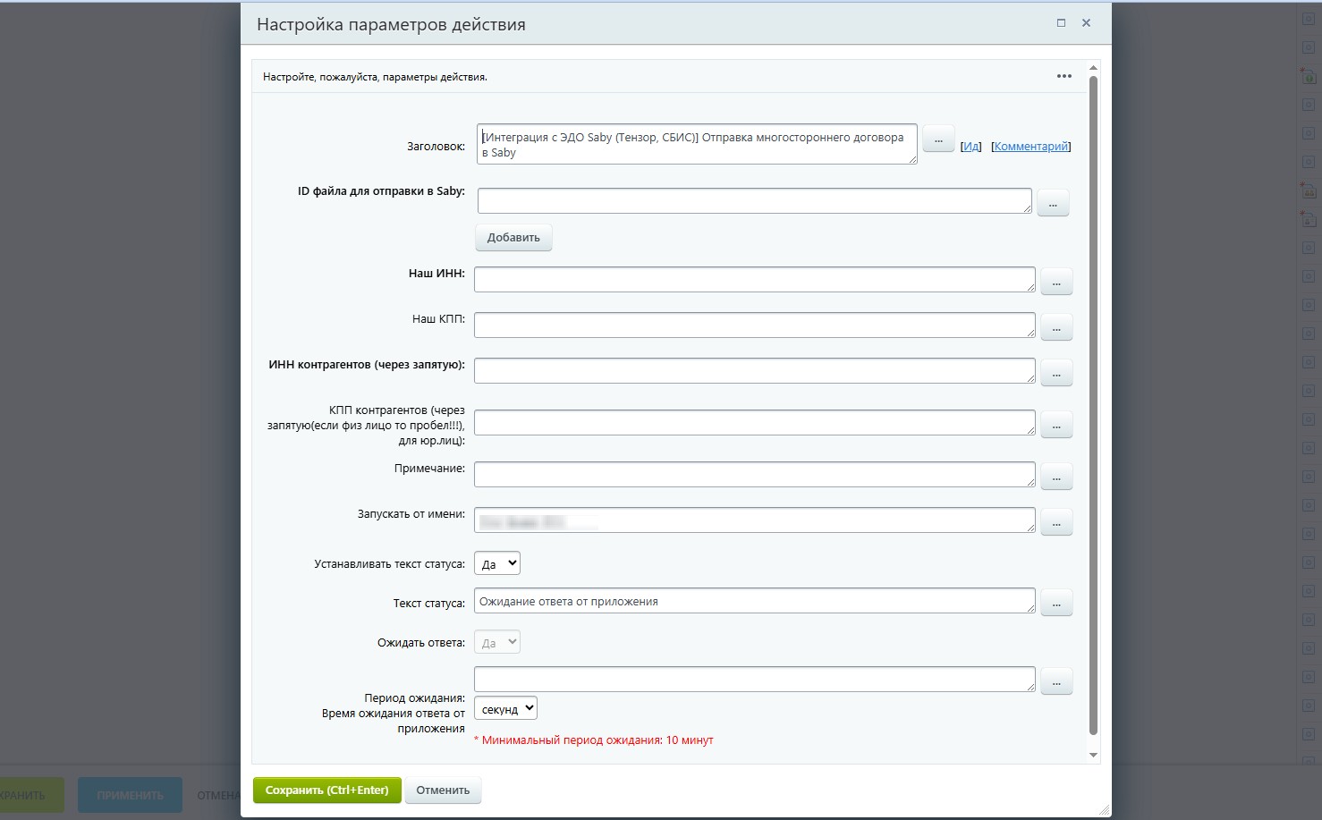Viewport: 1322px width, 820px height.
Task: Expand the Устанавливать текст статуса dropdown
Action: tap(497, 563)
